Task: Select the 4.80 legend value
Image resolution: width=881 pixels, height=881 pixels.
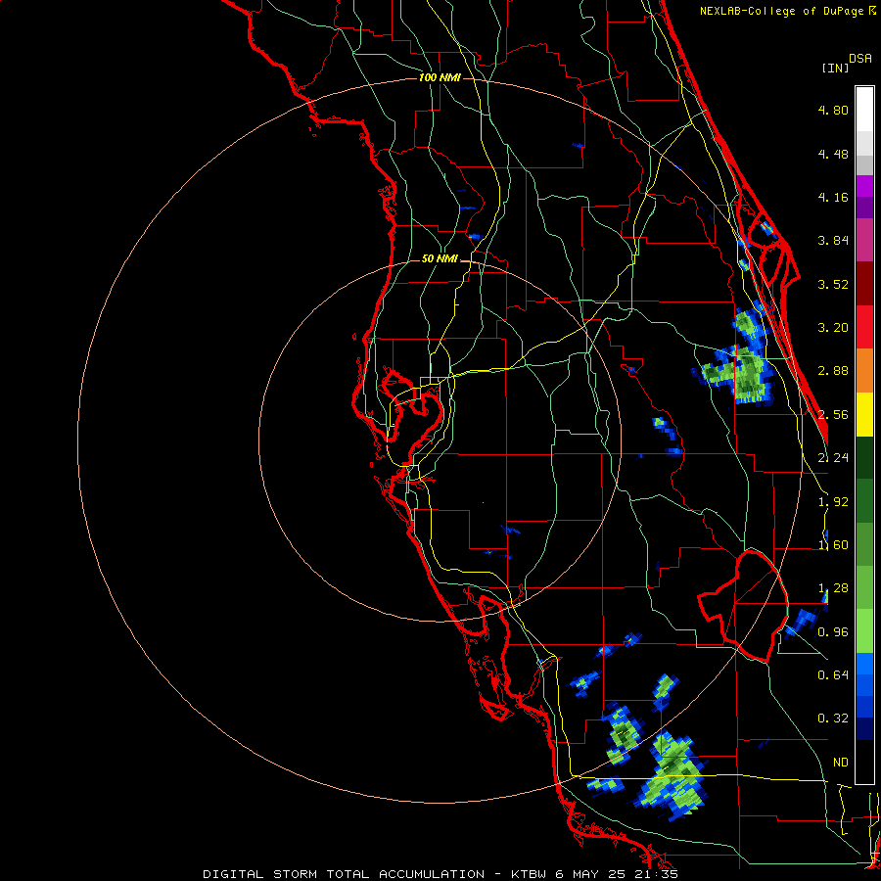Action: (833, 110)
